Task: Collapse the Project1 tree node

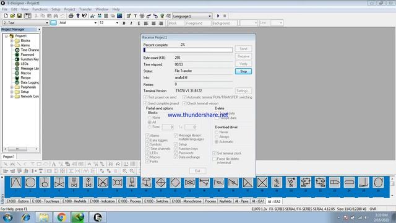Action: coord(6,36)
